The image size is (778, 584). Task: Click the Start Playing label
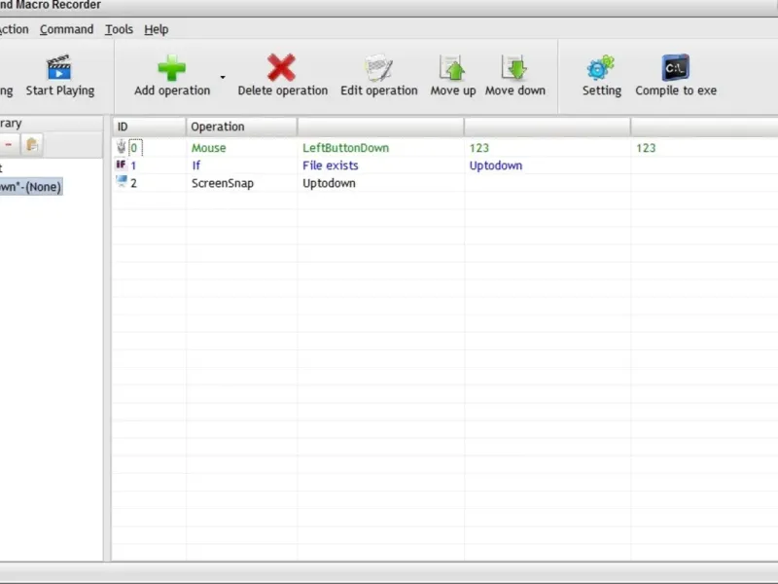[60, 91]
